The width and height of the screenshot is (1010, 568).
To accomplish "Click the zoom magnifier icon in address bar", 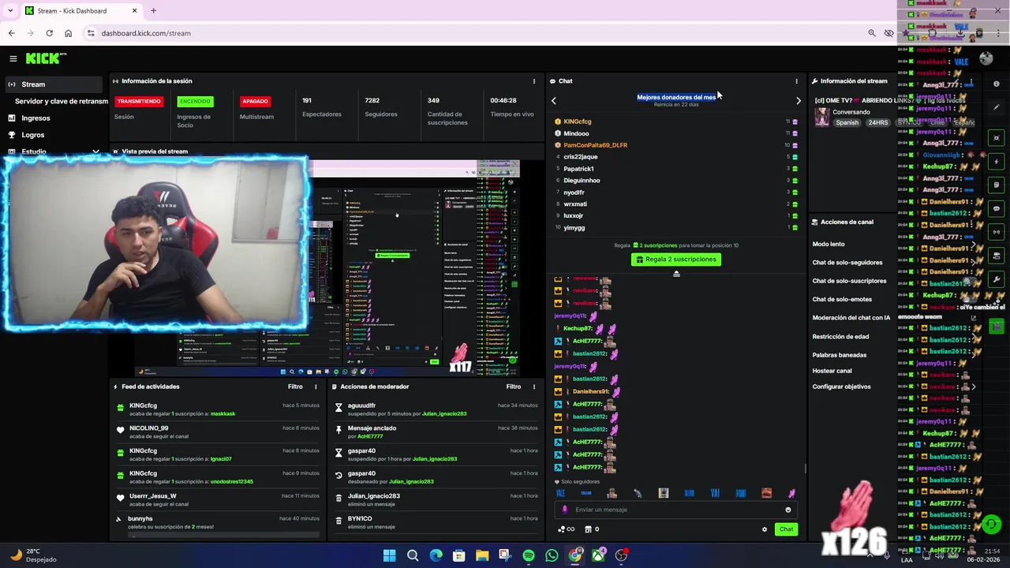I will click(x=871, y=33).
